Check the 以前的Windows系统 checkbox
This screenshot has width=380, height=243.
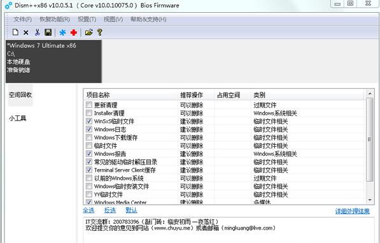click(x=89, y=178)
